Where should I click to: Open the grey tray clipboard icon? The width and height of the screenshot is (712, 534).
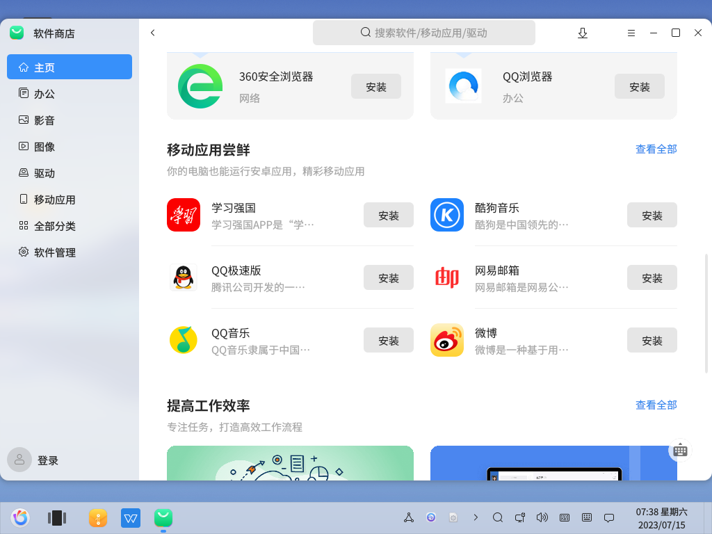(x=453, y=517)
